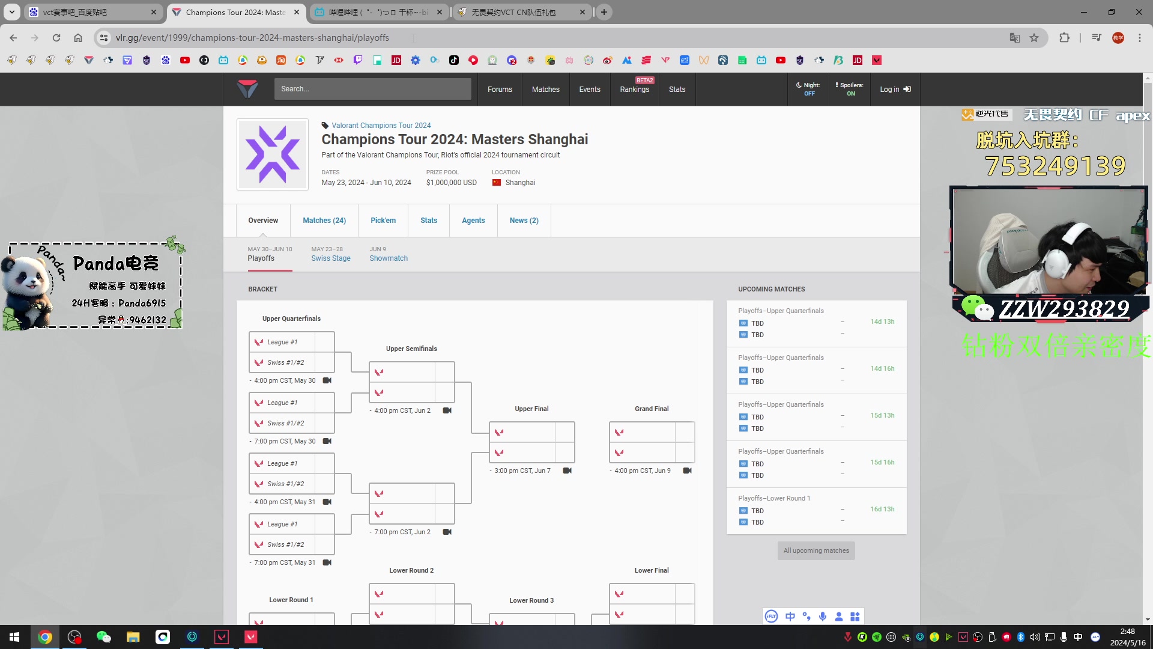
Task: Switch to Matches (24) tab
Action: (324, 221)
